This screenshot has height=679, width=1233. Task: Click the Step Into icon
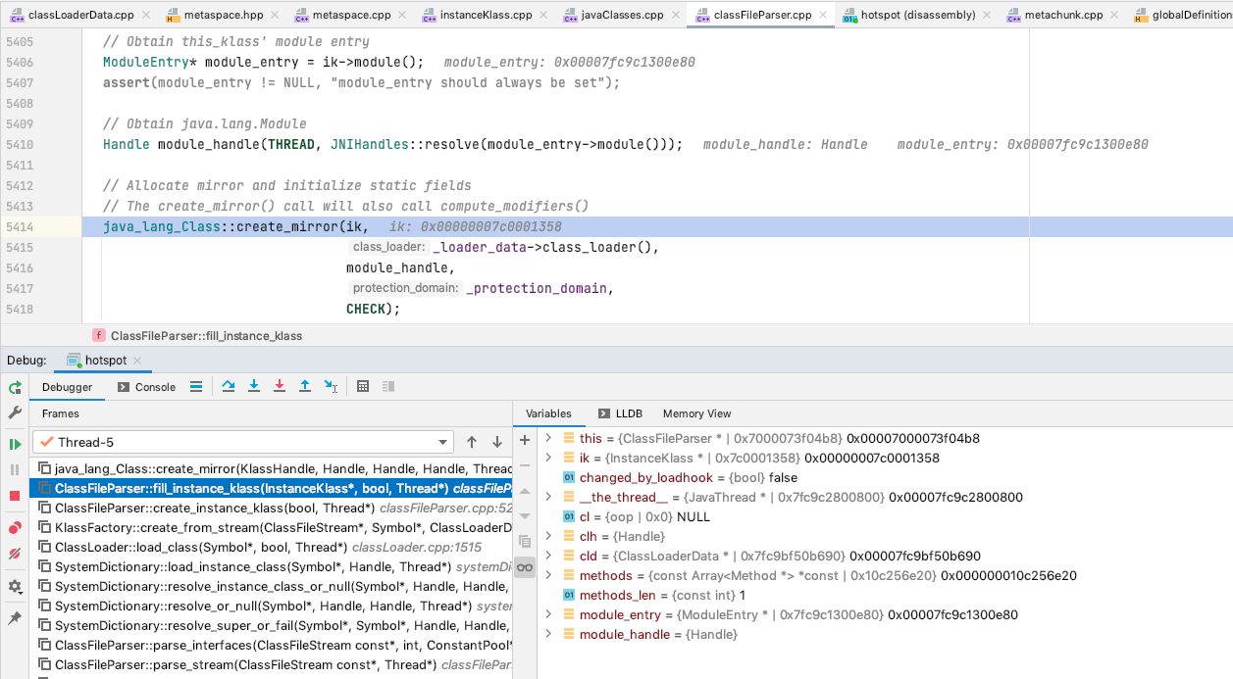tap(254, 386)
